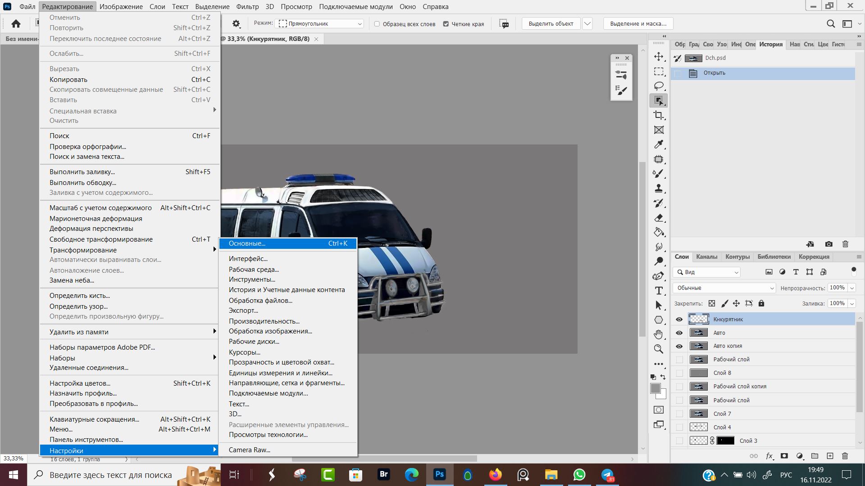Click 'Свободное трансформирование' menu entry
The width and height of the screenshot is (865, 486).
tap(129, 239)
